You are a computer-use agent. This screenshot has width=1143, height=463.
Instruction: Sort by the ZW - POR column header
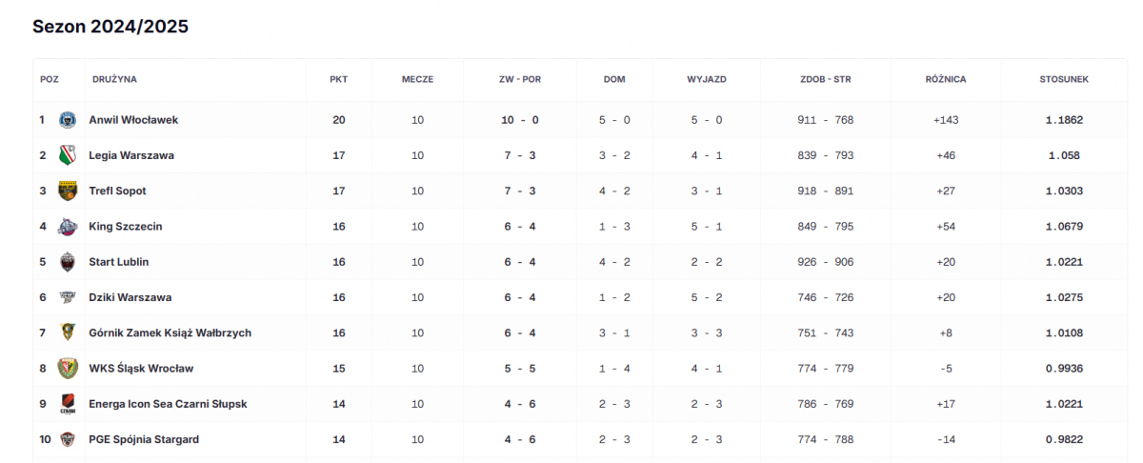pos(520,79)
